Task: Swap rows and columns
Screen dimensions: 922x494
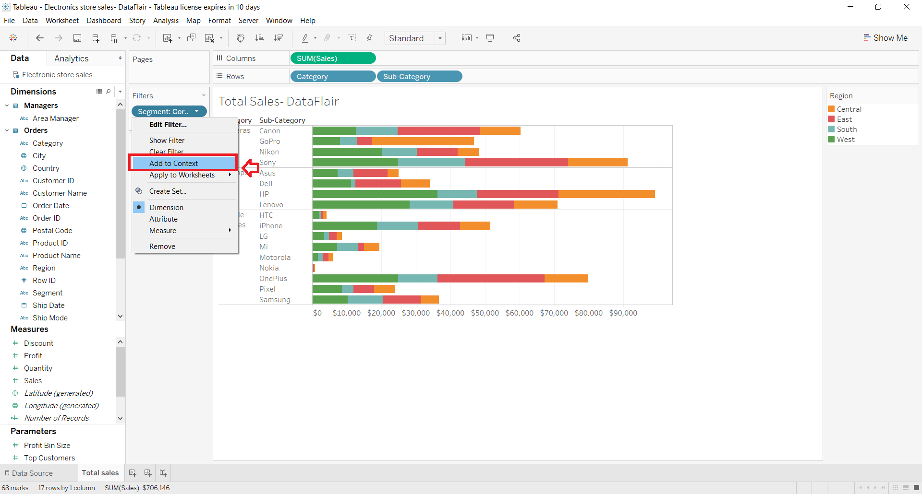Action: coord(240,38)
